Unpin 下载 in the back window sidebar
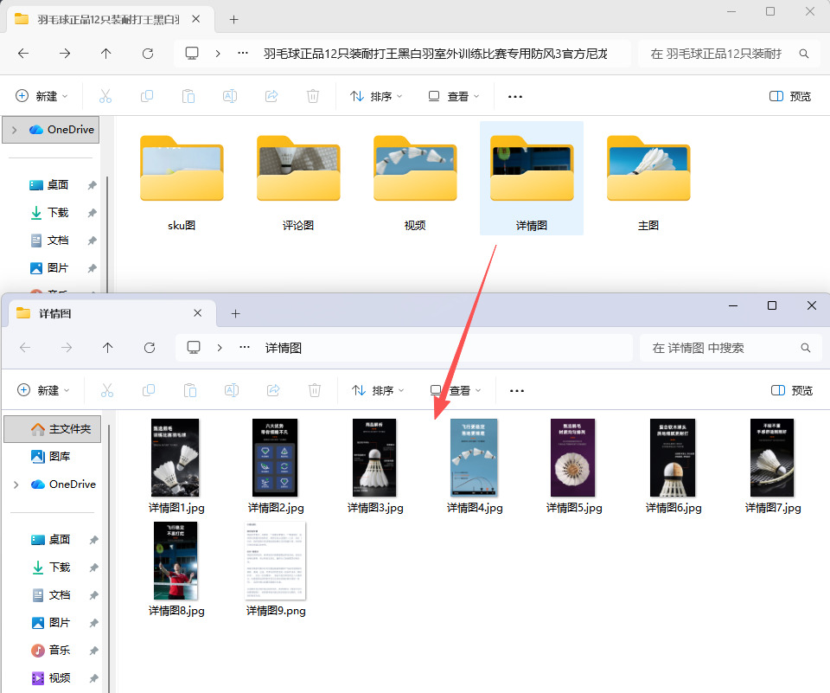The width and height of the screenshot is (830, 693). click(93, 213)
